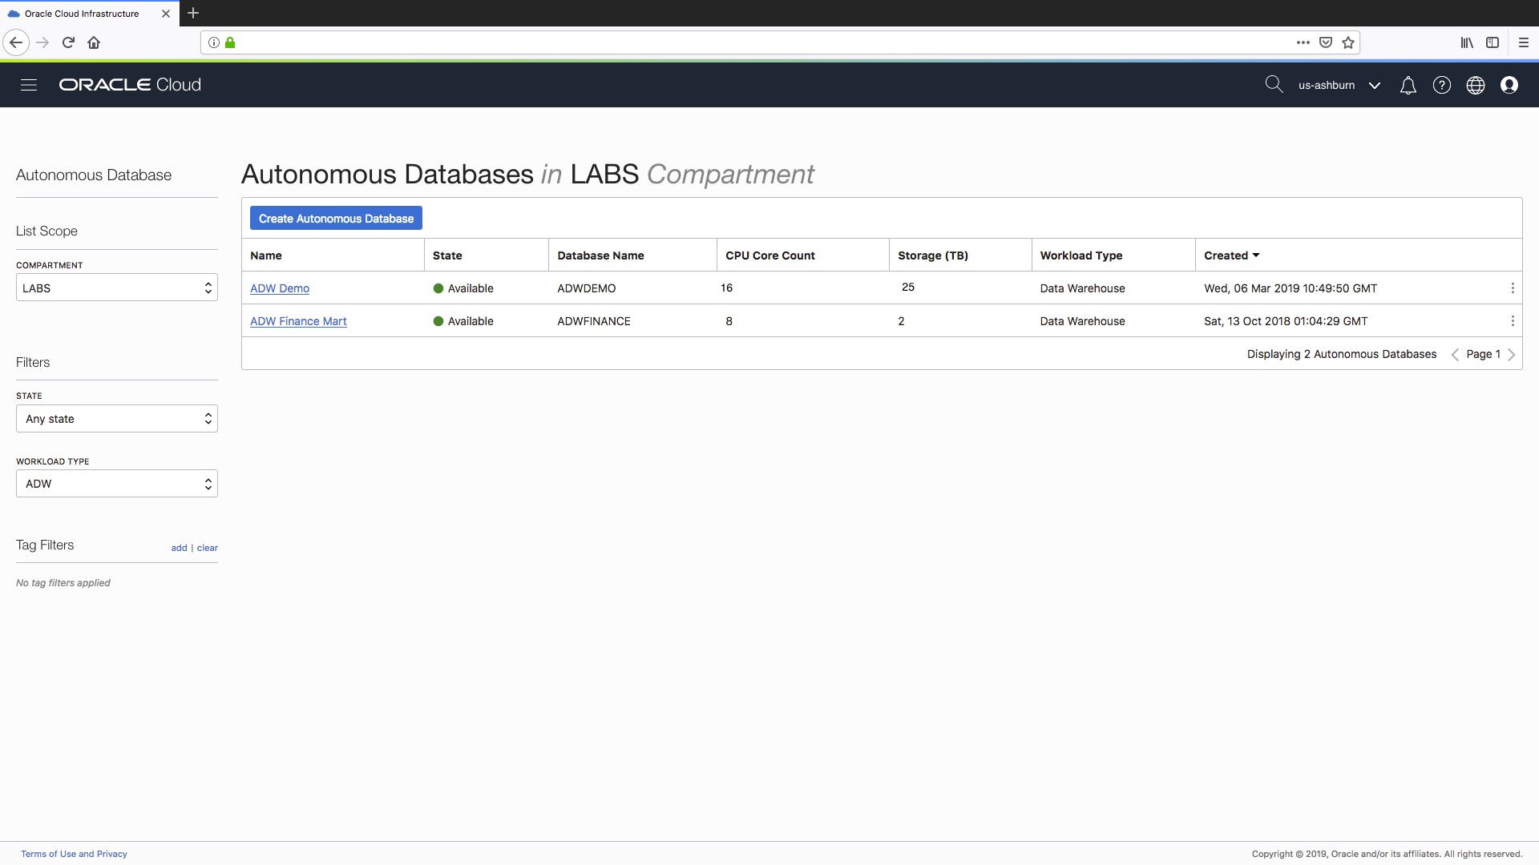The width and height of the screenshot is (1539, 865).
Task: Open the LABS compartment dropdown
Action: coord(116,288)
